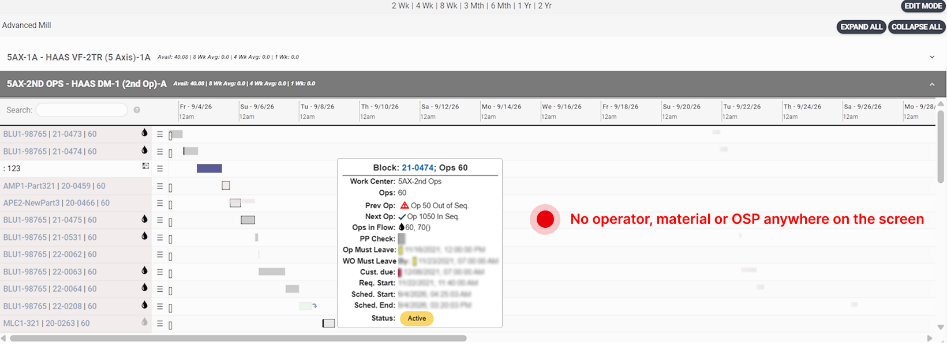Open BLU1-98765 | 21-0474 | 60 row link
The height and width of the screenshot is (346, 947).
[x=50, y=151]
